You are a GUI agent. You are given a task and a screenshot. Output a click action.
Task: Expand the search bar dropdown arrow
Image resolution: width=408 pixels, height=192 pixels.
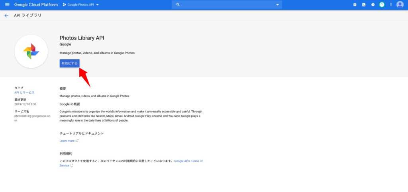277,5
